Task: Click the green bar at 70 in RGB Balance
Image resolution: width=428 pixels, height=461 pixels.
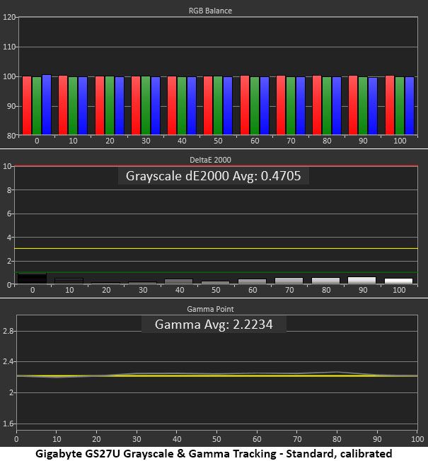Action: coord(291,106)
